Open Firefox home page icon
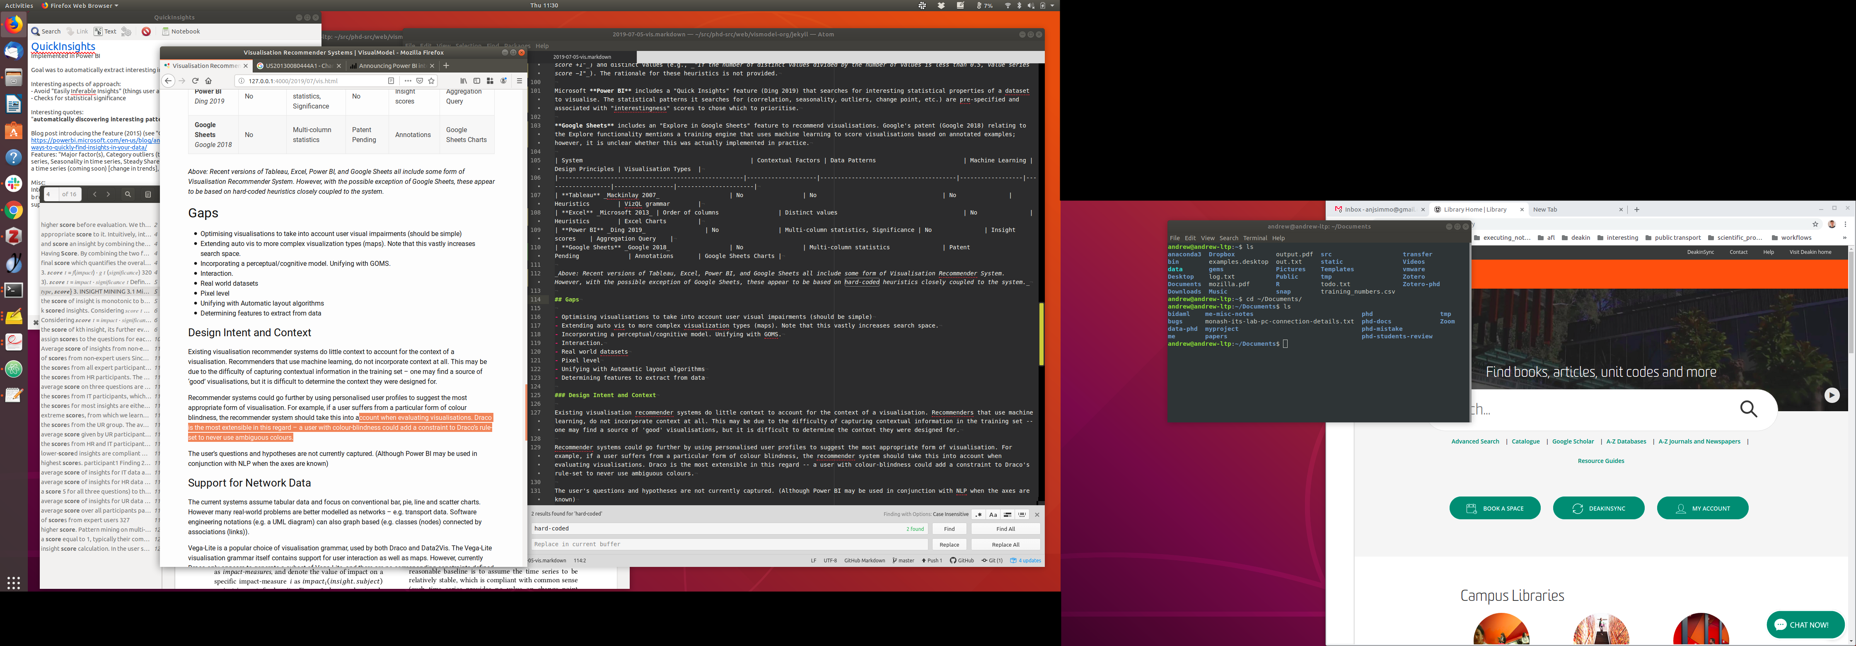This screenshot has width=1856, height=646. 209,81
